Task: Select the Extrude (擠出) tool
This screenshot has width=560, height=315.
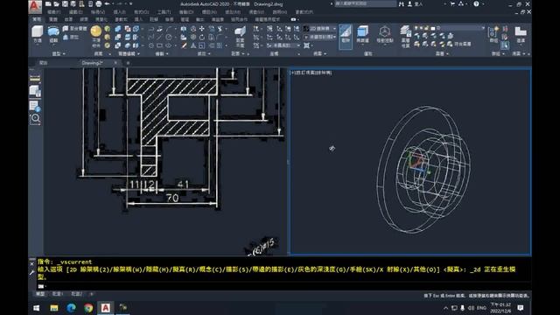Action: point(53,34)
